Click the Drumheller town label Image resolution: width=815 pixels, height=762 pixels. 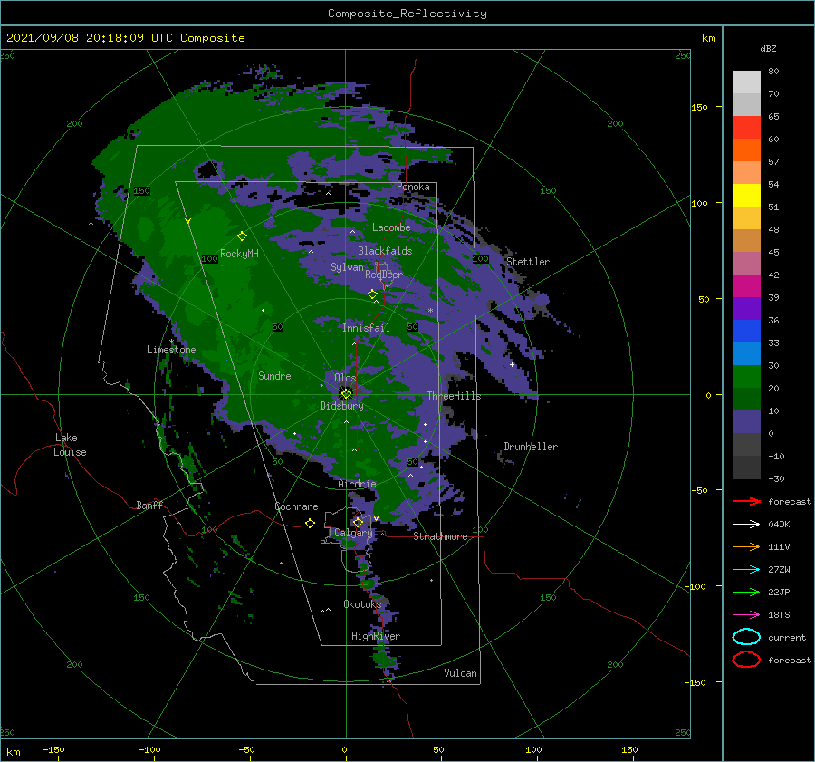click(x=531, y=447)
